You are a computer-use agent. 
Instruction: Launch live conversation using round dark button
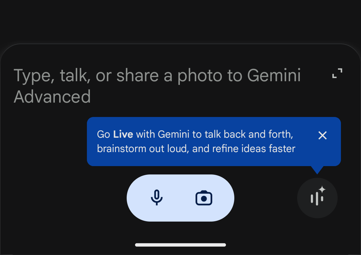317,198
